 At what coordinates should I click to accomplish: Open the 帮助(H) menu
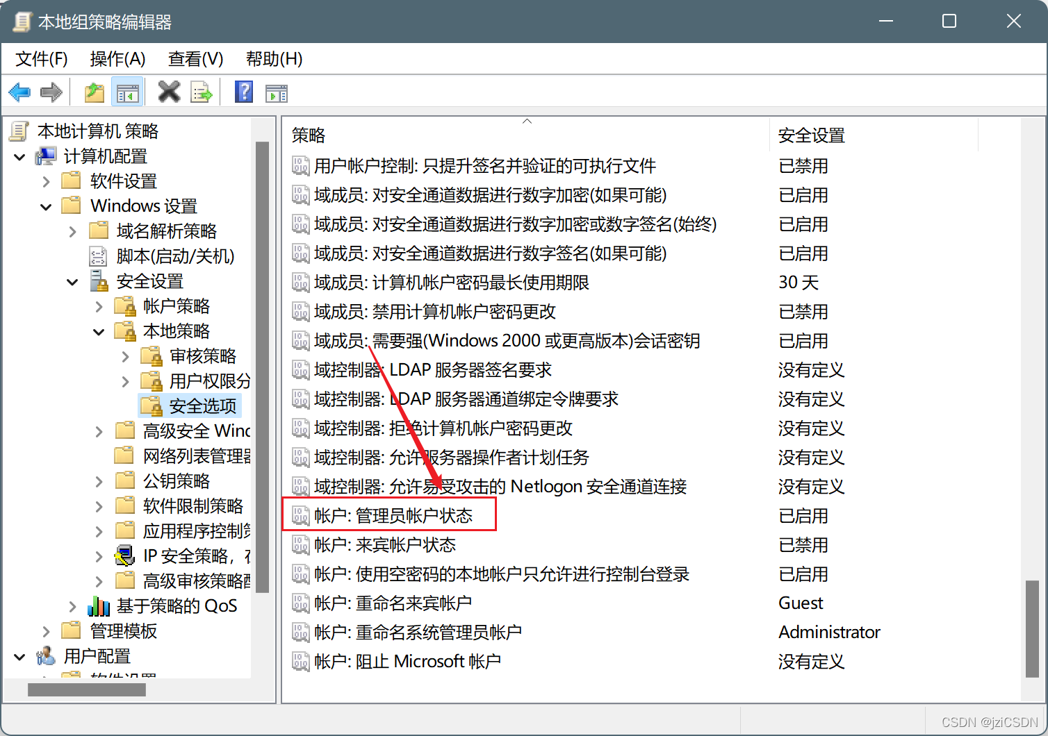tap(275, 59)
